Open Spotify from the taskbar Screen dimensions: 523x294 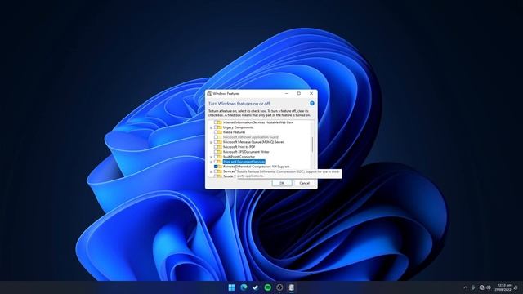pyautogui.click(x=267, y=287)
